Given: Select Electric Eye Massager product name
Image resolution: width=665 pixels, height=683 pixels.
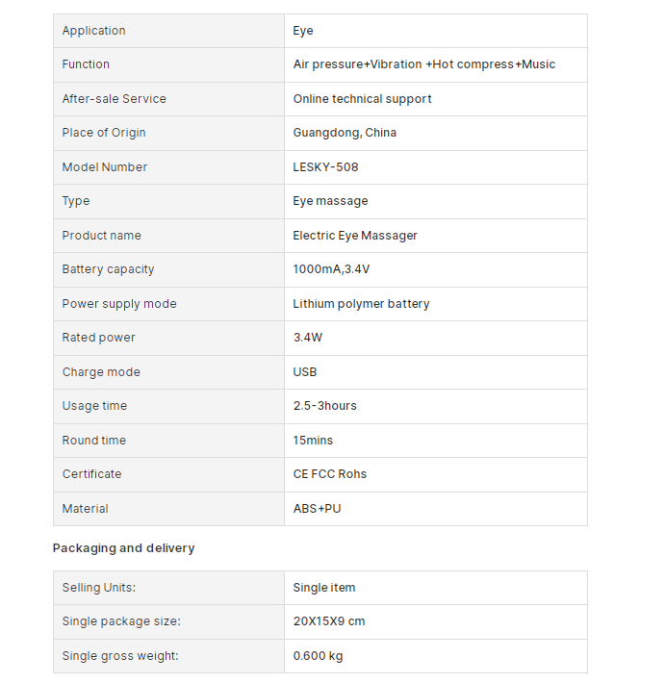Looking at the screenshot, I should (355, 236).
